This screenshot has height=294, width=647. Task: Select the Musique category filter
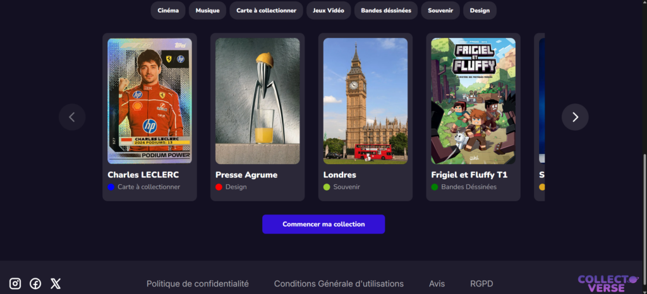(207, 11)
